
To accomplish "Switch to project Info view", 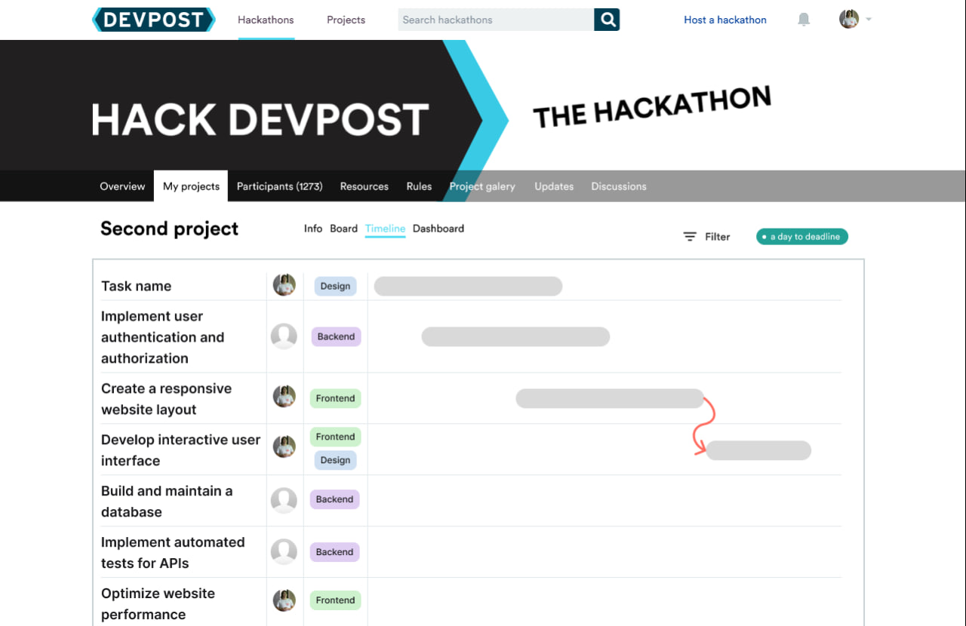I will [313, 229].
